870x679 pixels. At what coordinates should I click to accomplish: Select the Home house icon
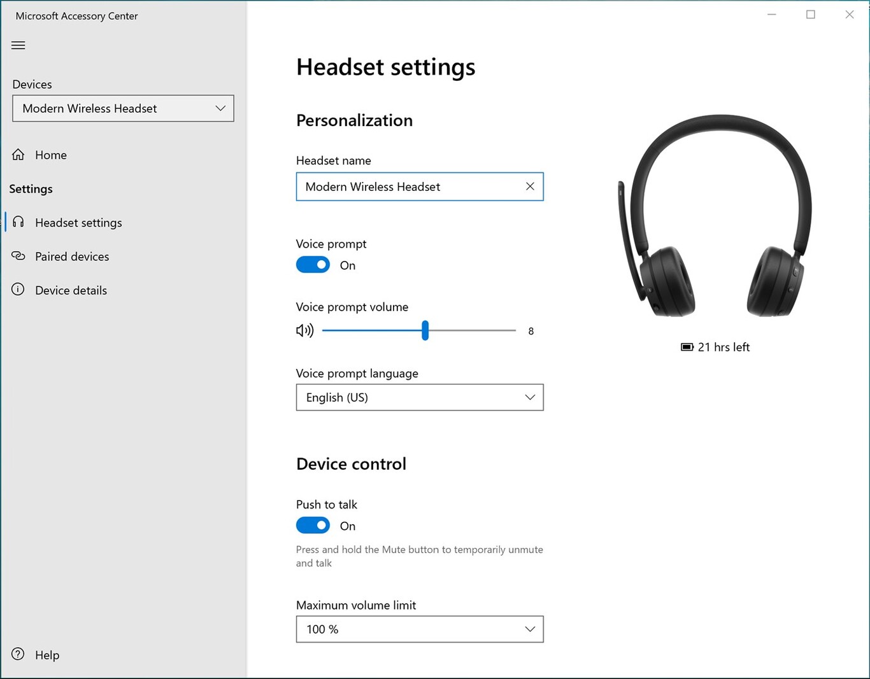[18, 154]
